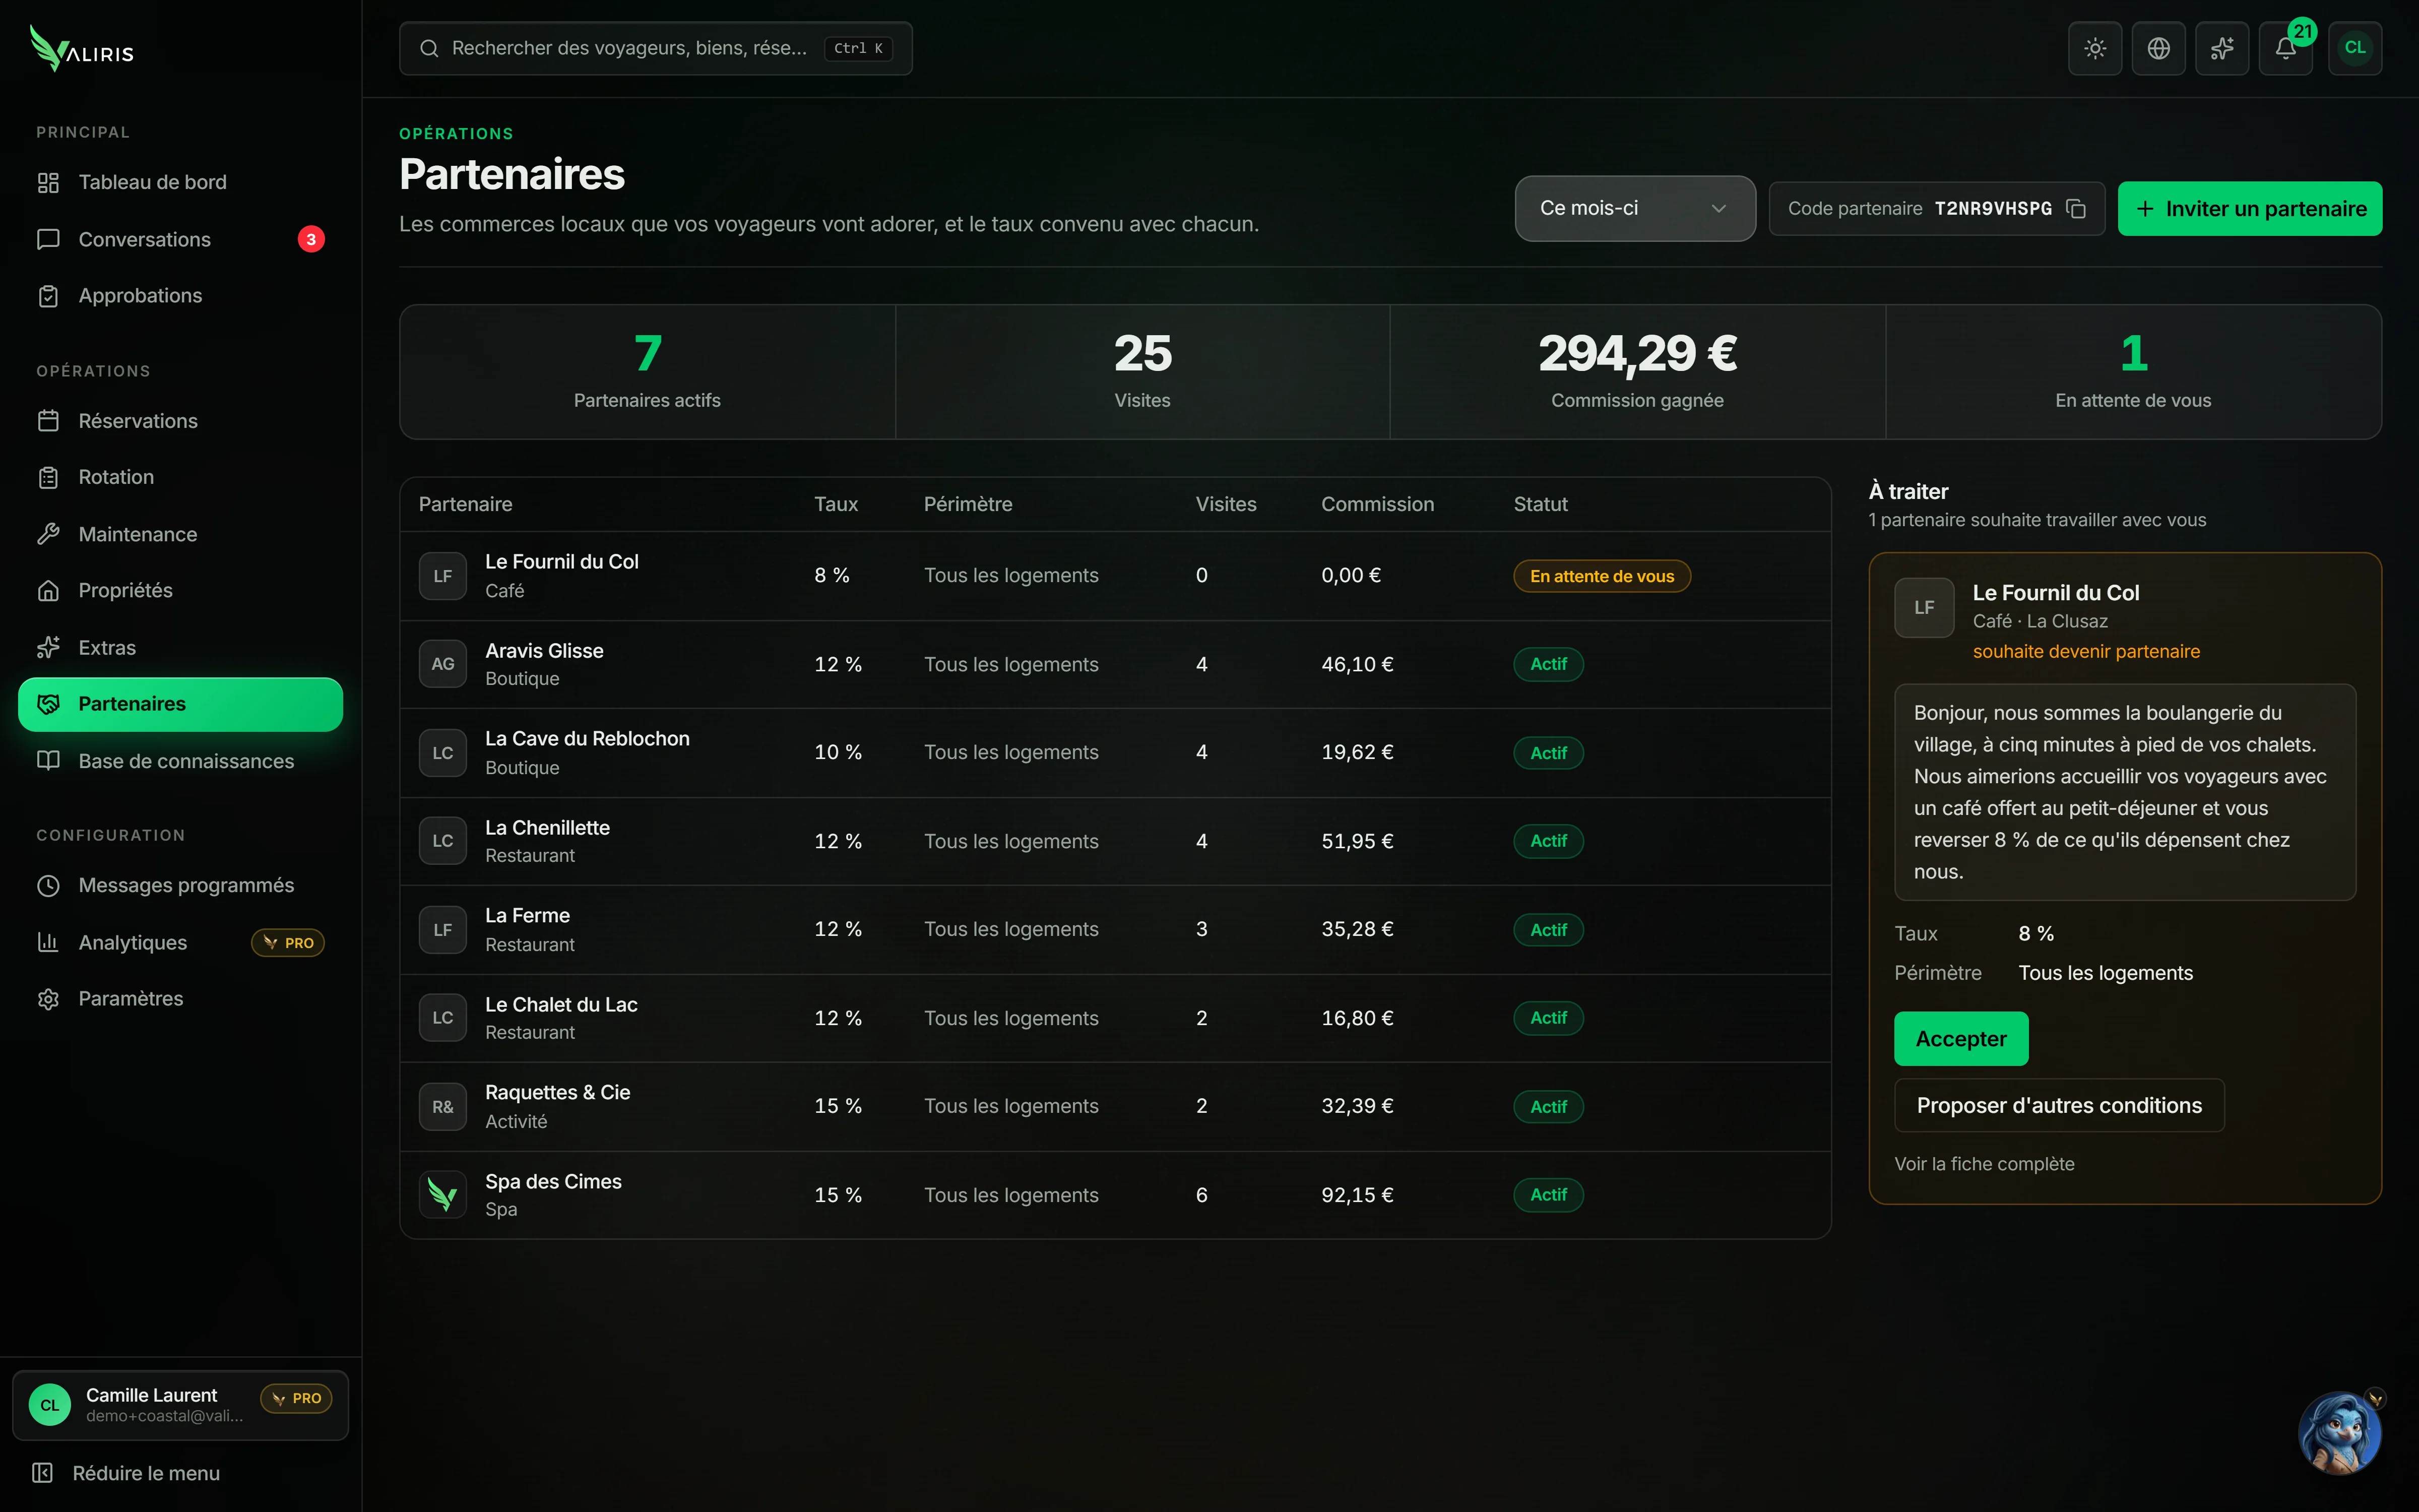Open the CL user avatar menu
Viewport: 2419px width, 1512px height.
pyautogui.click(x=2355, y=48)
